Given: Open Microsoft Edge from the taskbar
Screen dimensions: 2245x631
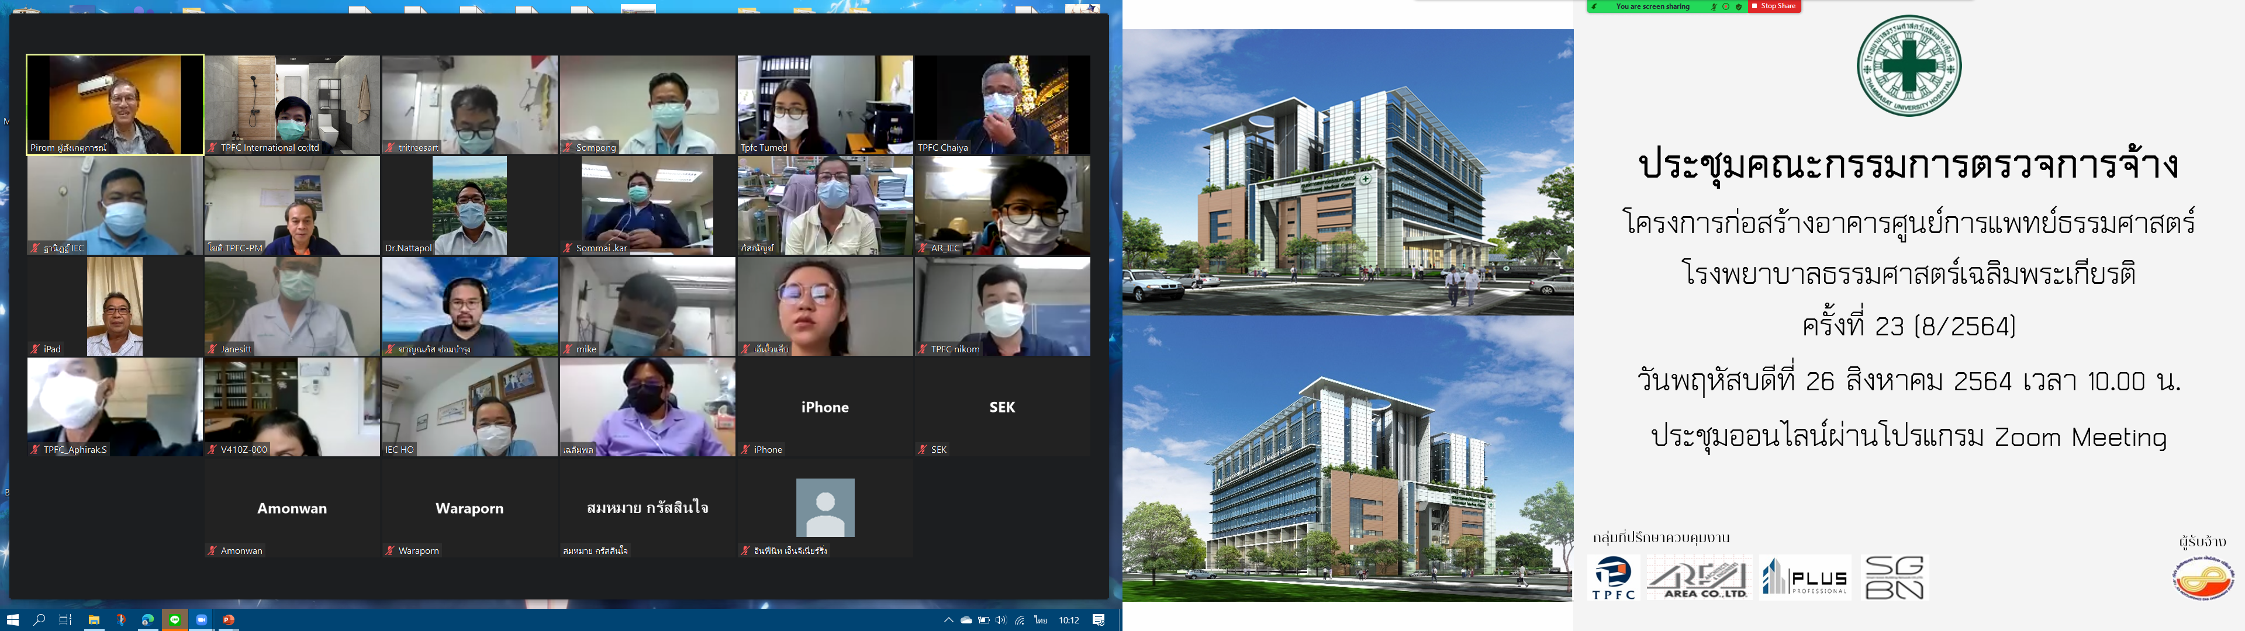Looking at the screenshot, I should (148, 620).
